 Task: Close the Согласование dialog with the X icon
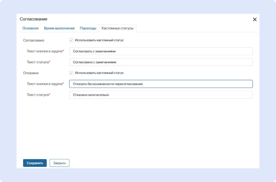(255, 20)
